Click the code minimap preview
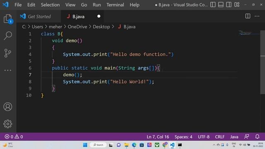This screenshot has height=149, width=265. click(x=249, y=33)
